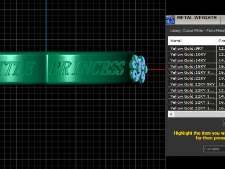Click the Calculate button
Viewport: 225px width, 169px height.
pyautogui.click(x=214, y=149)
